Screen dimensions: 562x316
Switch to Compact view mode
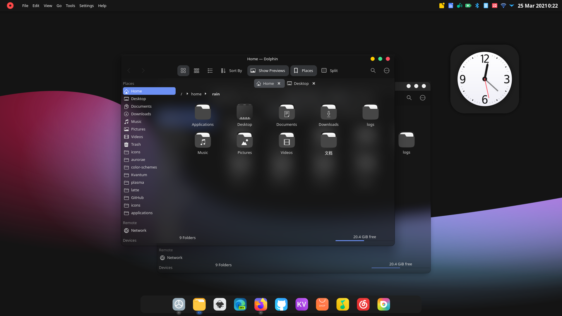(196, 71)
